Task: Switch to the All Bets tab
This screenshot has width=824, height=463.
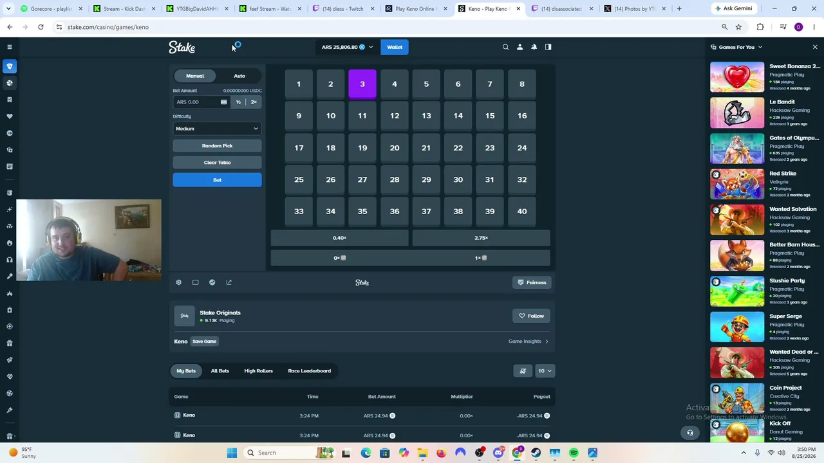Action: coord(220,371)
